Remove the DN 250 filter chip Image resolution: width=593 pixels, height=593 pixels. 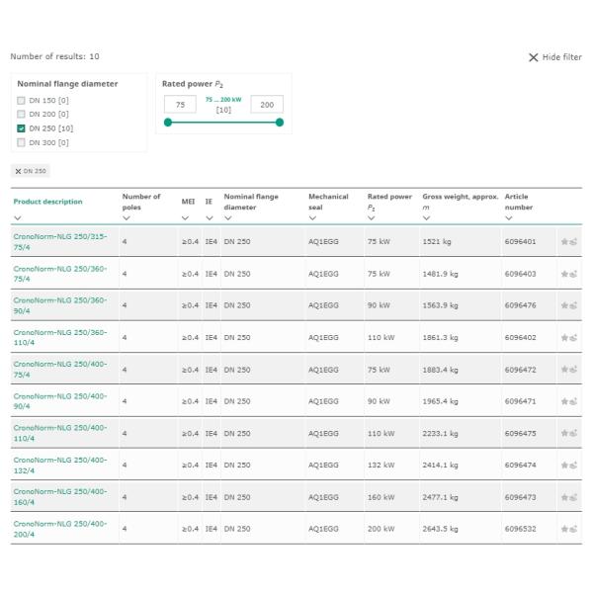click(18, 171)
